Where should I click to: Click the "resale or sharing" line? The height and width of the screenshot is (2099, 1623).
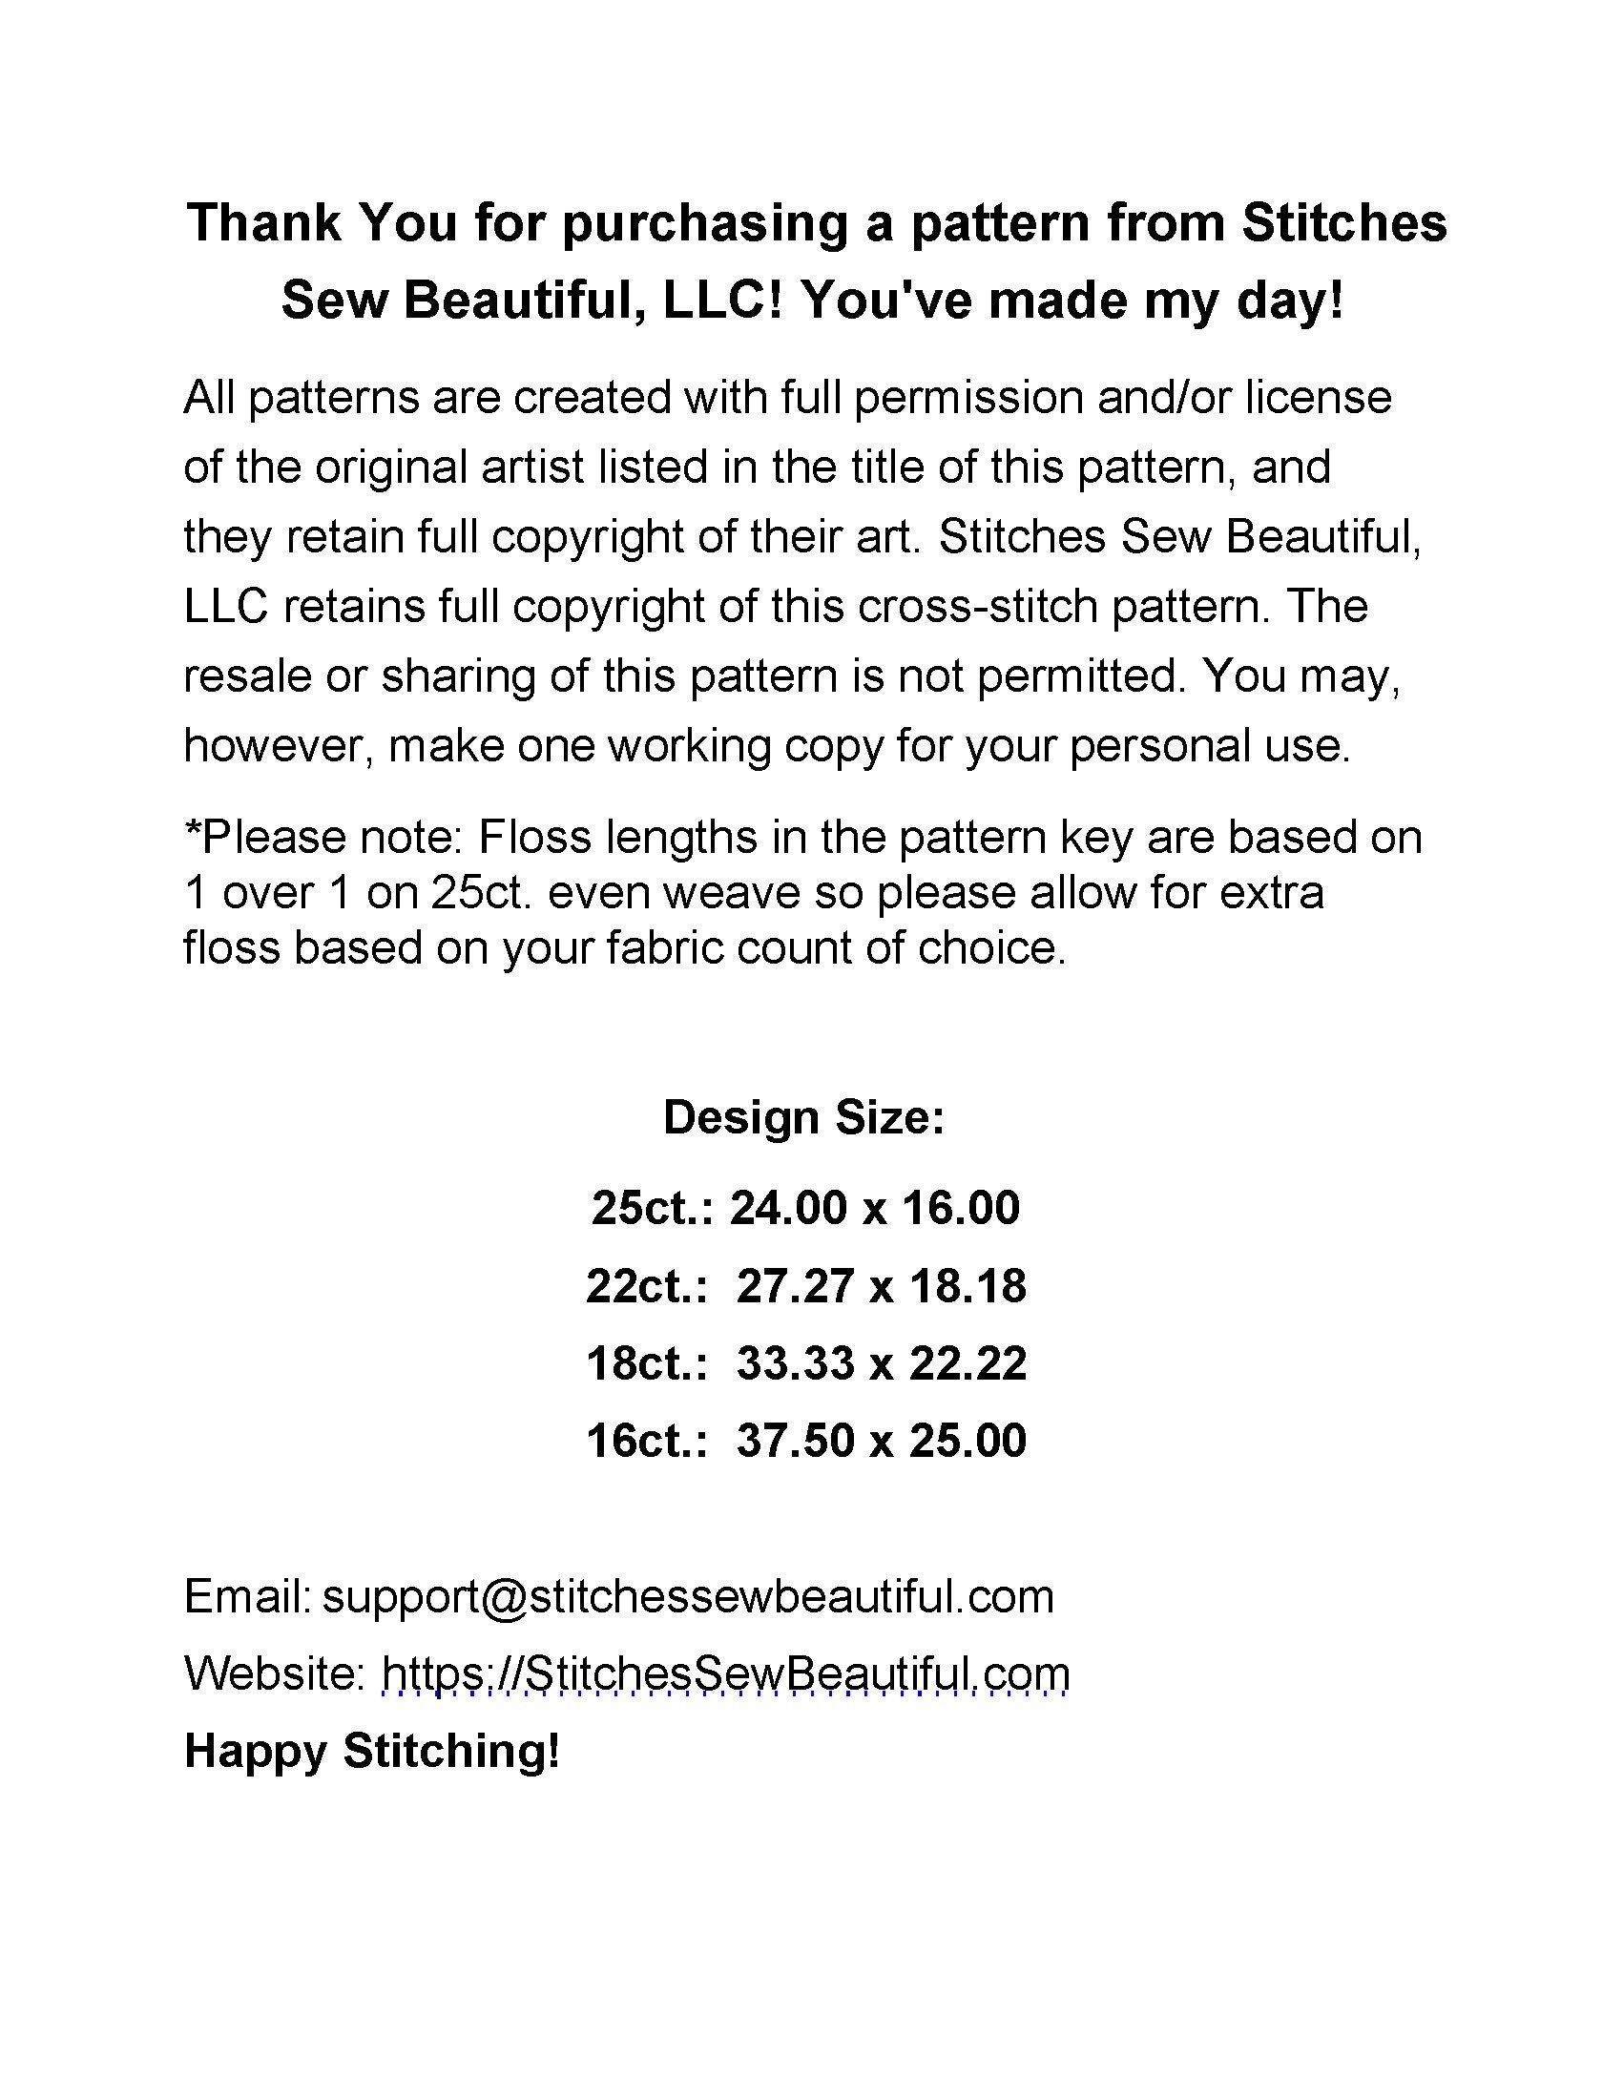tap(792, 676)
